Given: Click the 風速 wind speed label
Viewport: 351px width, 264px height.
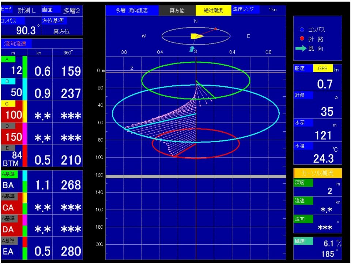Looking at the screenshot, I should pos(303,241).
